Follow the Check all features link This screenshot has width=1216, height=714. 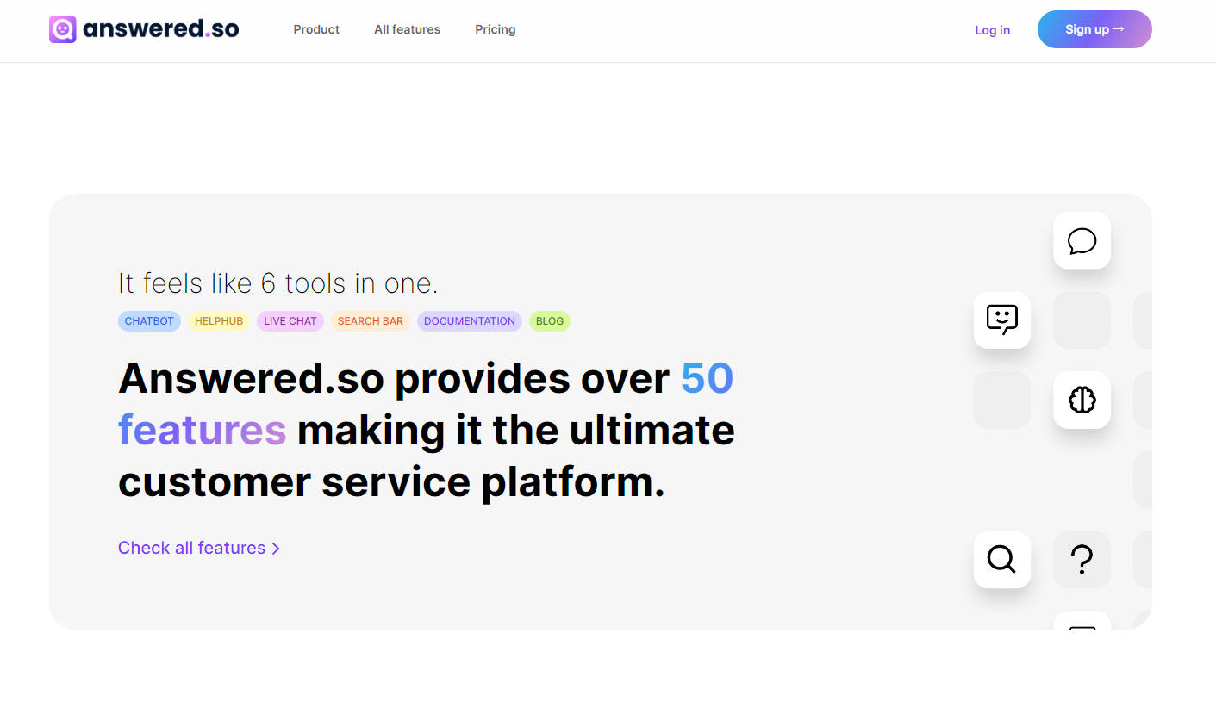(199, 548)
